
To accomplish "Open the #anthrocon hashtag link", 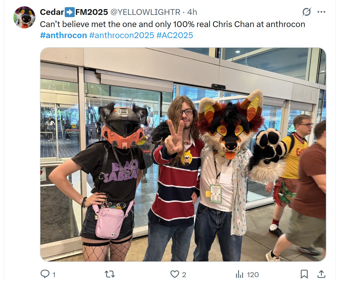I will [x=63, y=35].
